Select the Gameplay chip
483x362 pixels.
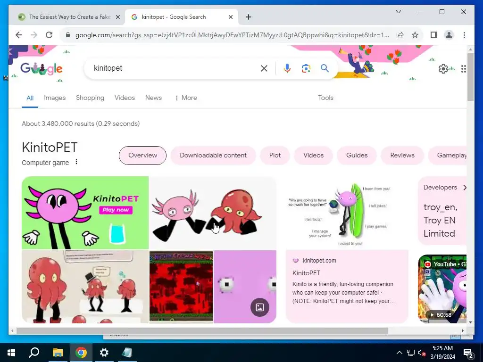(448, 156)
